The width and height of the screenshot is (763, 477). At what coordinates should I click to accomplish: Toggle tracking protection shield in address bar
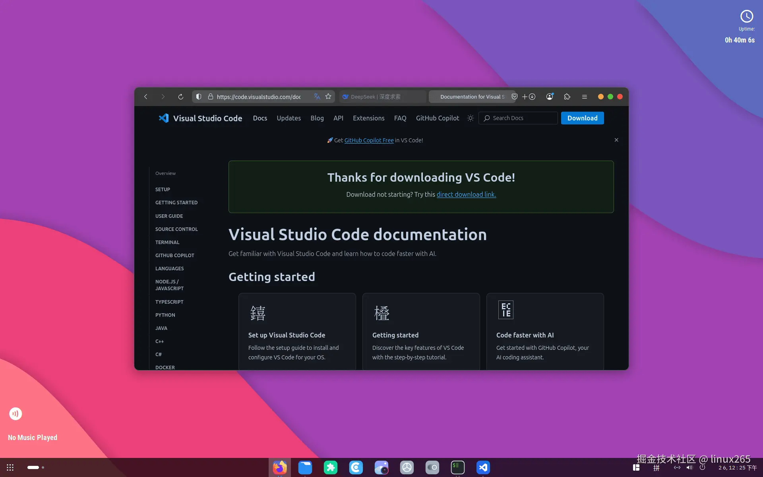[198, 97]
